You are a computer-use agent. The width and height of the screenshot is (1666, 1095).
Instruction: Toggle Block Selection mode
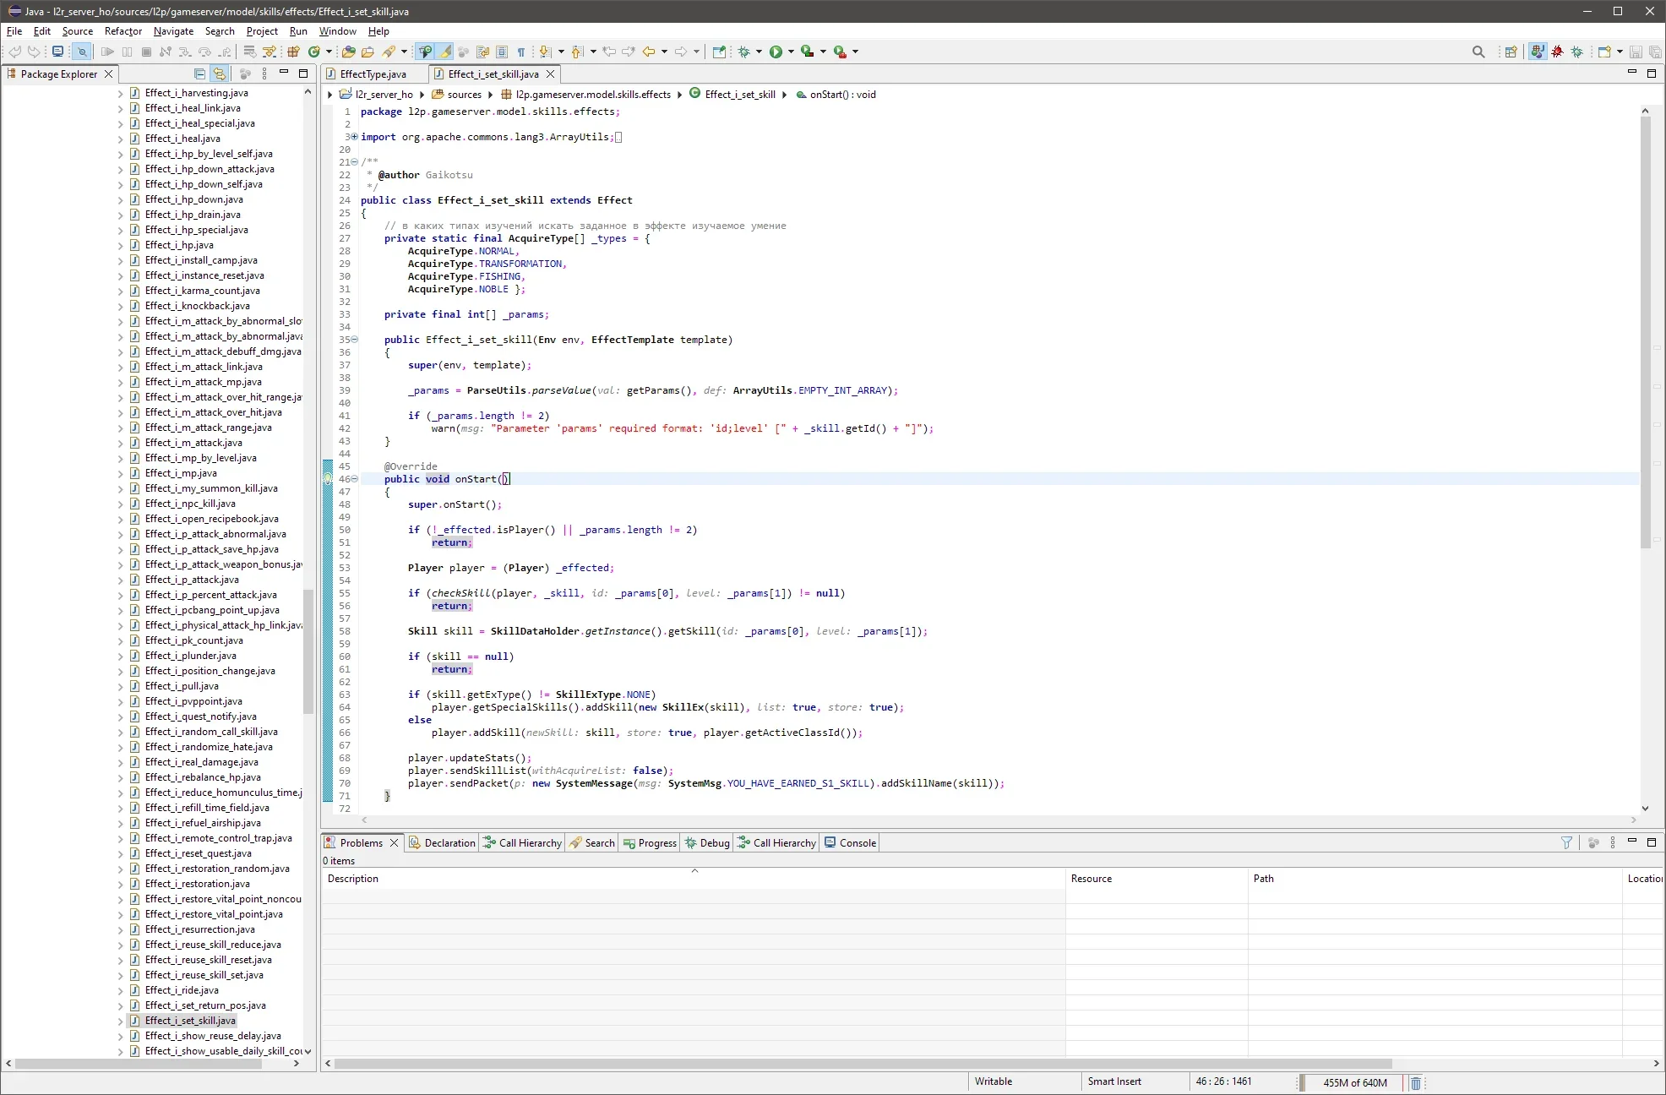click(x=502, y=52)
